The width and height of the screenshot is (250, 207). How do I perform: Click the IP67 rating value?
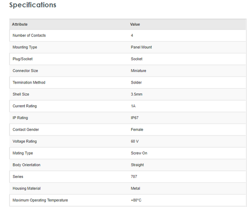pyautogui.click(x=135, y=118)
